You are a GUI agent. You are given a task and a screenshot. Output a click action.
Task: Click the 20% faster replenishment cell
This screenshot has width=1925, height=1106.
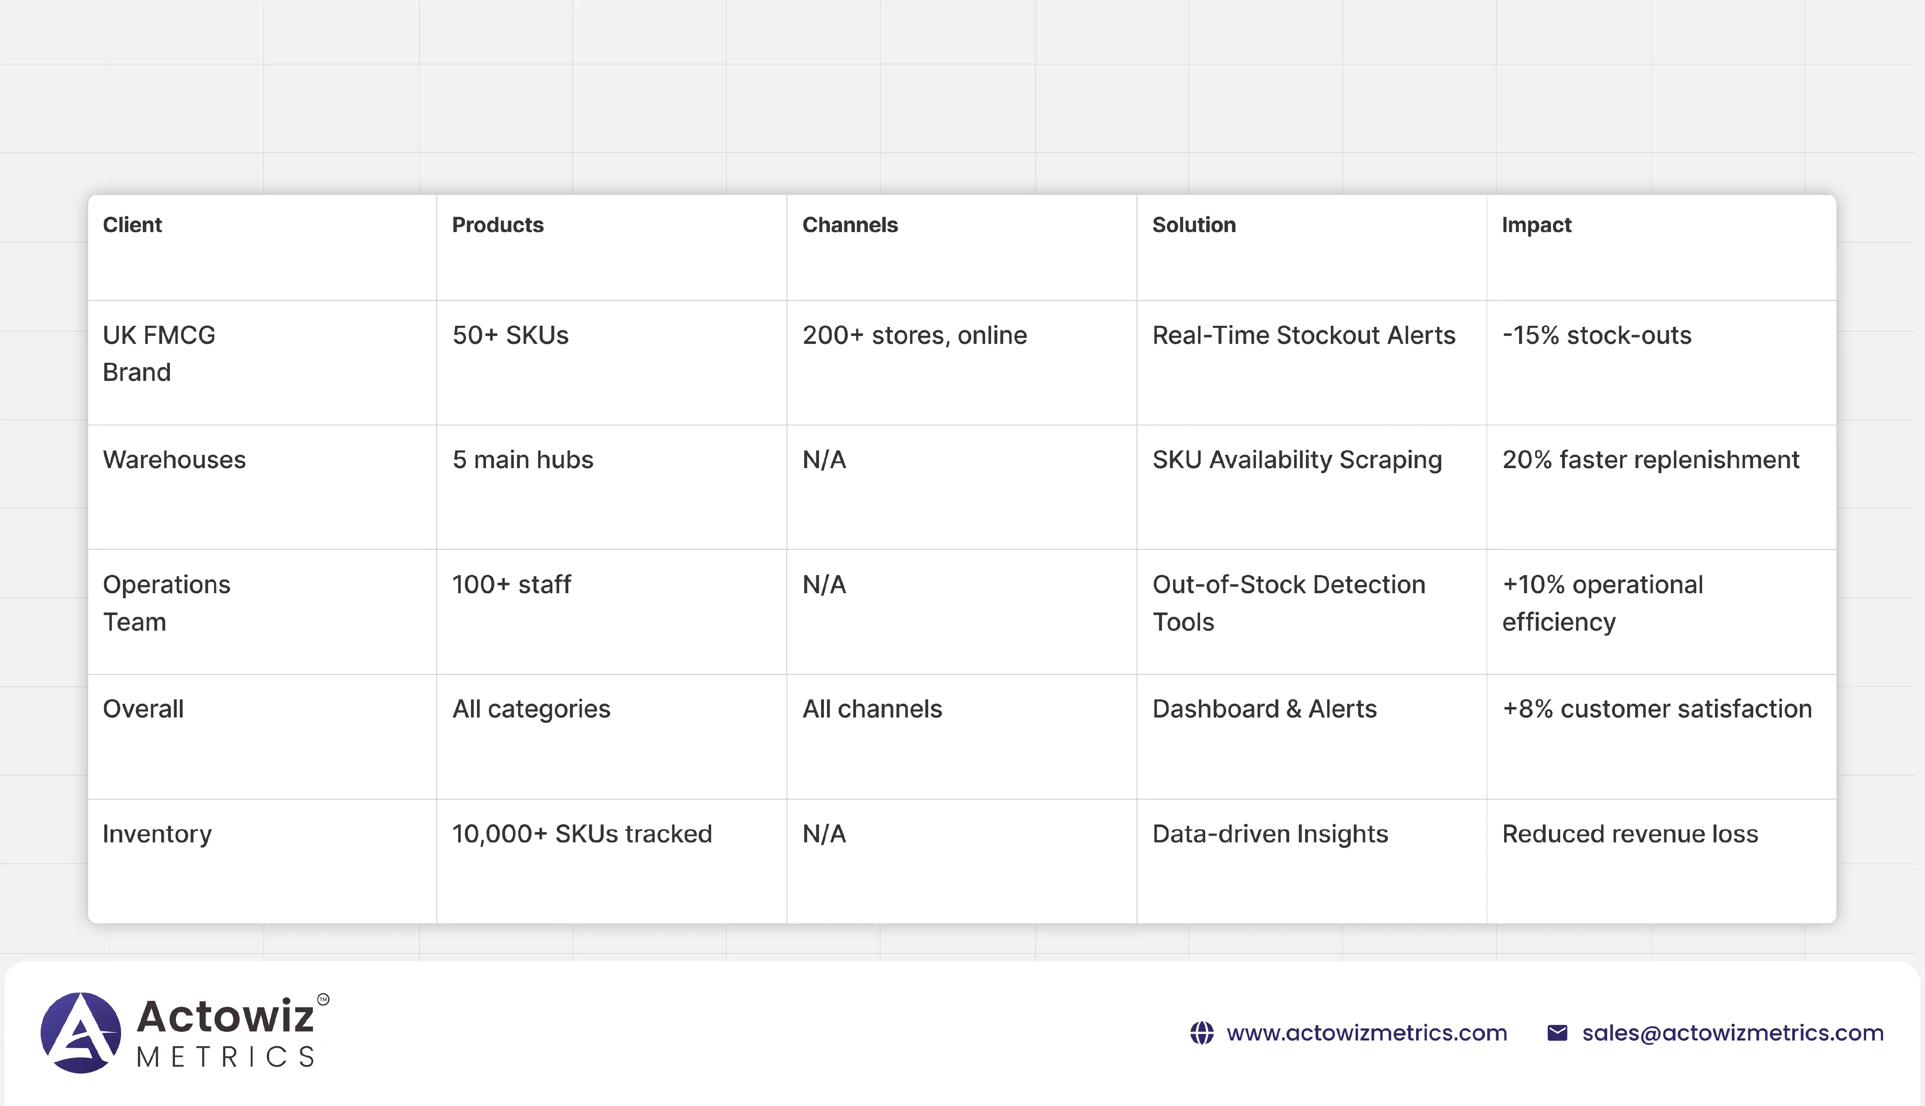point(1650,460)
